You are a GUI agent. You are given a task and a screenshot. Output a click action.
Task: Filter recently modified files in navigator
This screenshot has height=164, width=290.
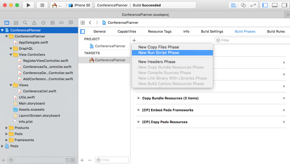pyautogui.click(x=68, y=160)
